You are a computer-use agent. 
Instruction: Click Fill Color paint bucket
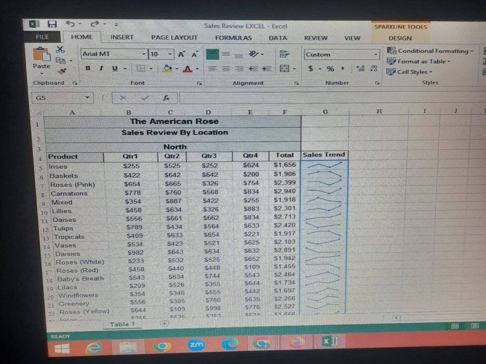[x=167, y=68]
